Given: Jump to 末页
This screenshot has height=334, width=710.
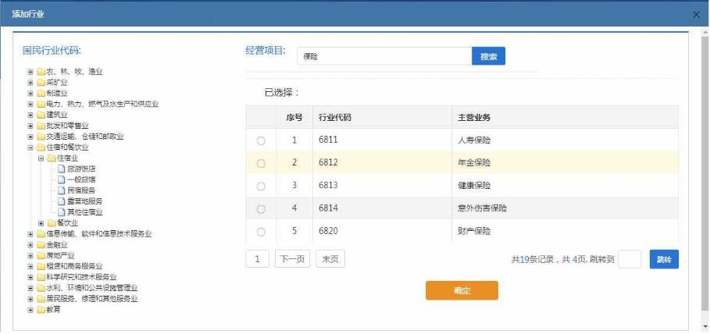Looking at the screenshot, I should 330,259.
